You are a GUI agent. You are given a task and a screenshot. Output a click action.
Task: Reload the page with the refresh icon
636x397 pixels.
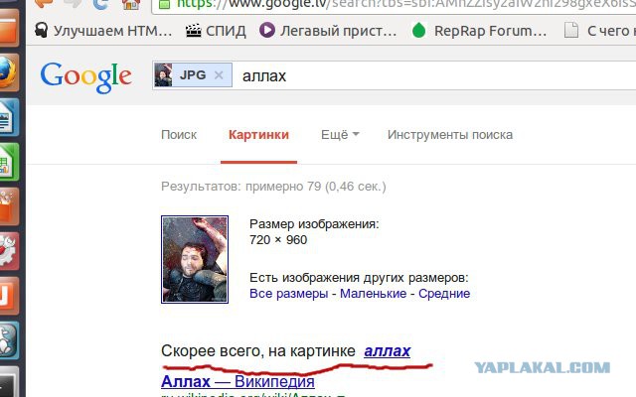click(100, 4)
